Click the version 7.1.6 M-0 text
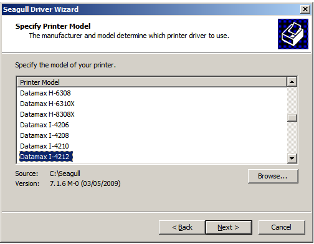Screen dimensions: 314x244 pyautogui.click(x=85, y=183)
